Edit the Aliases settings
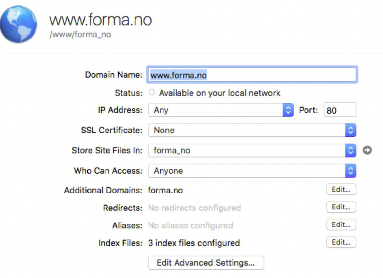Viewport: 383px width, 278px height. [341, 224]
